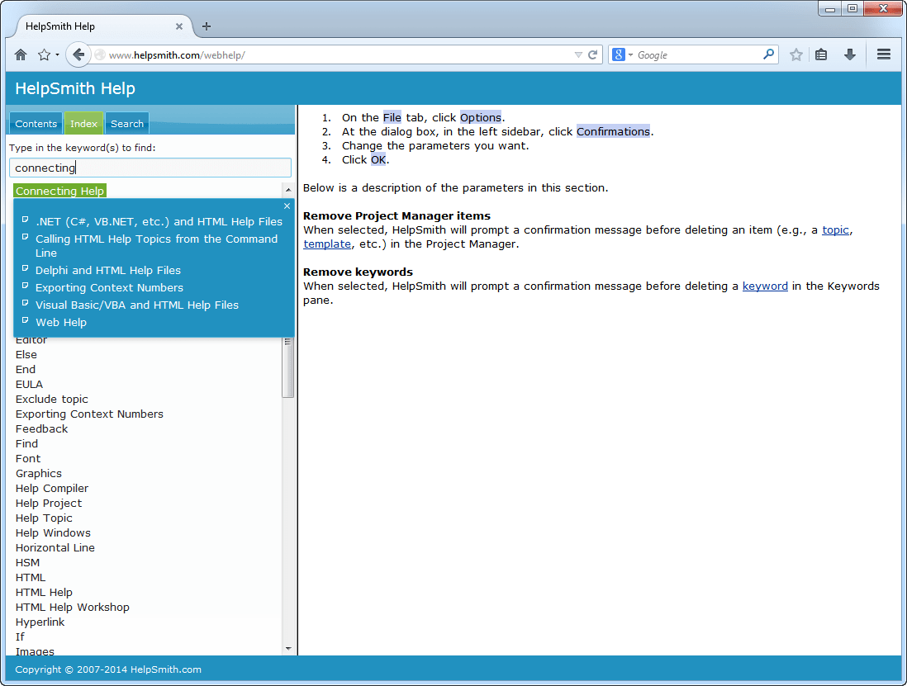Go to the browser home page icon

(21, 55)
